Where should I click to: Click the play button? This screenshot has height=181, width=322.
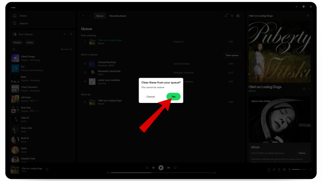coord(161,168)
